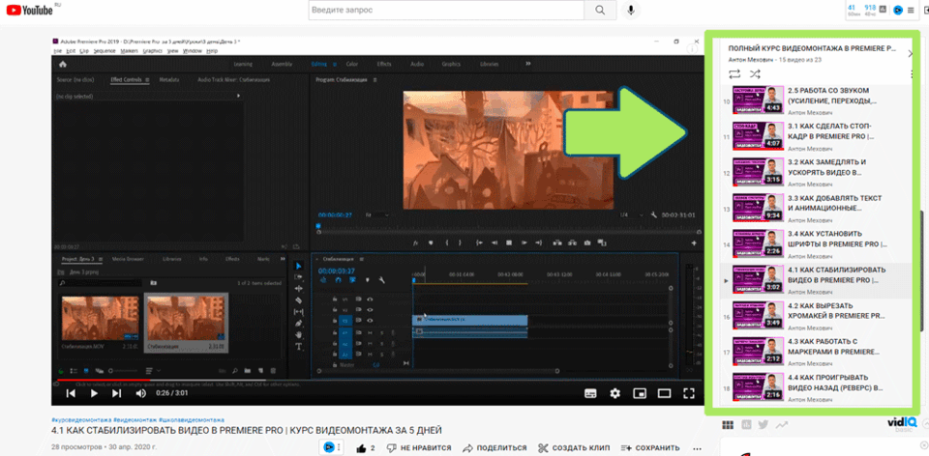Open the hamburger menu at top right
Image resolution: width=929 pixels, height=456 pixels.
click(911, 10)
